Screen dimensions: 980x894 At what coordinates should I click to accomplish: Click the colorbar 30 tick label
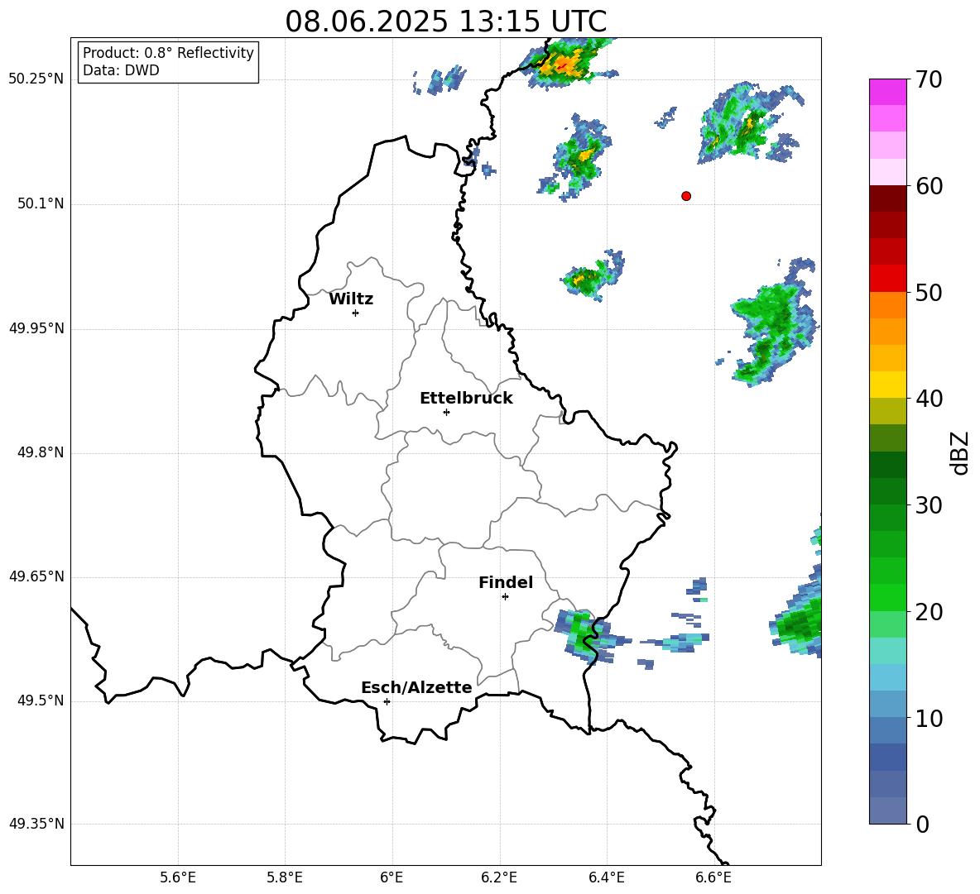pos(930,505)
